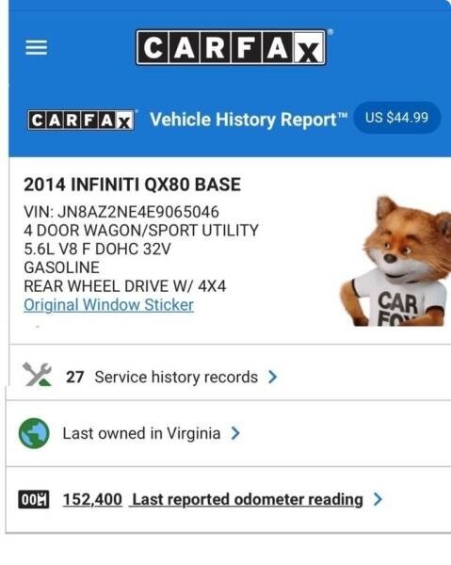Open the Last reported odometer reading link
The height and width of the screenshot is (565, 451).
[248, 499]
